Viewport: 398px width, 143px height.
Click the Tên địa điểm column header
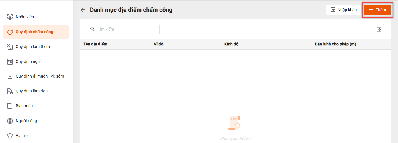(95, 44)
